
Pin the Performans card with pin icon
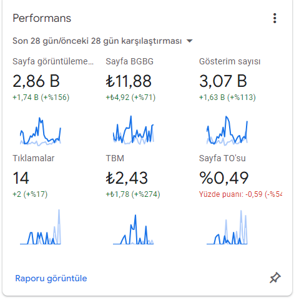point(275,277)
